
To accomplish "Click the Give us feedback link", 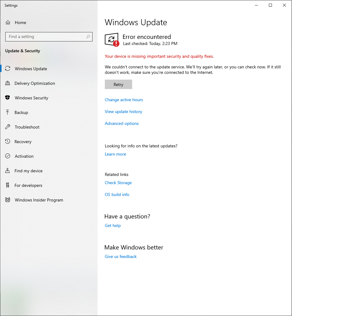I will (x=121, y=257).
